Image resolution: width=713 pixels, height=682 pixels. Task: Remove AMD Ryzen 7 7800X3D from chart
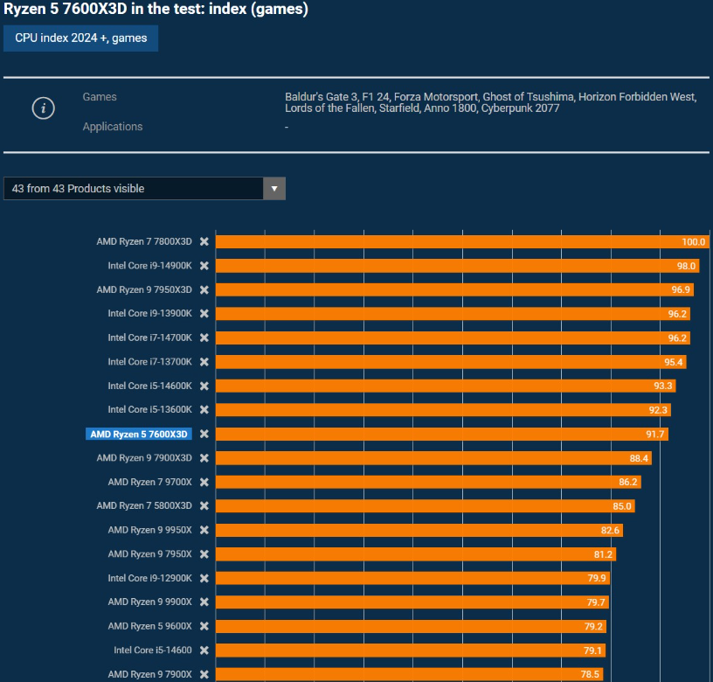(x=204, y=241)
